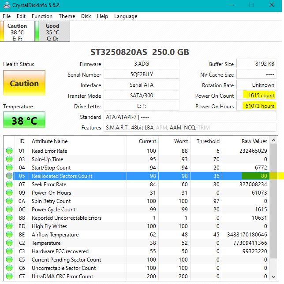
Task: Click status circle for Spin-Up Time
Action: 9,159
